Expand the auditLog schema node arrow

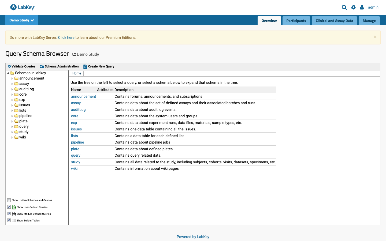click(x=12, y=89)
